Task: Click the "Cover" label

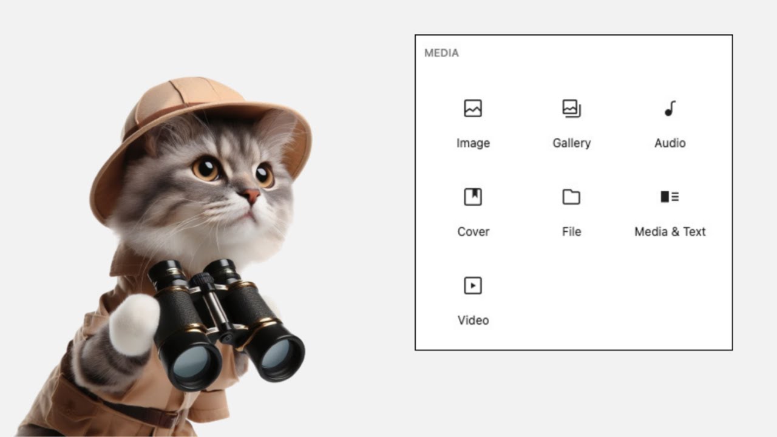Action: pos(473,232)
